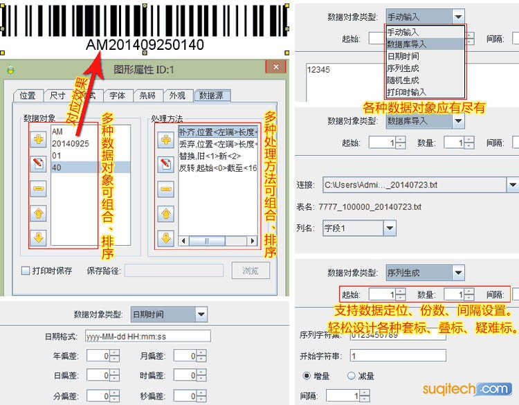Open the 序列生成 data type dropdown

458,273
